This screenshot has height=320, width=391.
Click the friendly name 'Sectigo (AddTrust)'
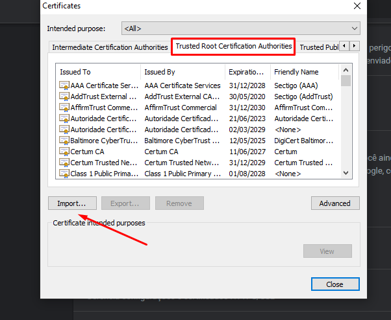(x=303, y=97)
